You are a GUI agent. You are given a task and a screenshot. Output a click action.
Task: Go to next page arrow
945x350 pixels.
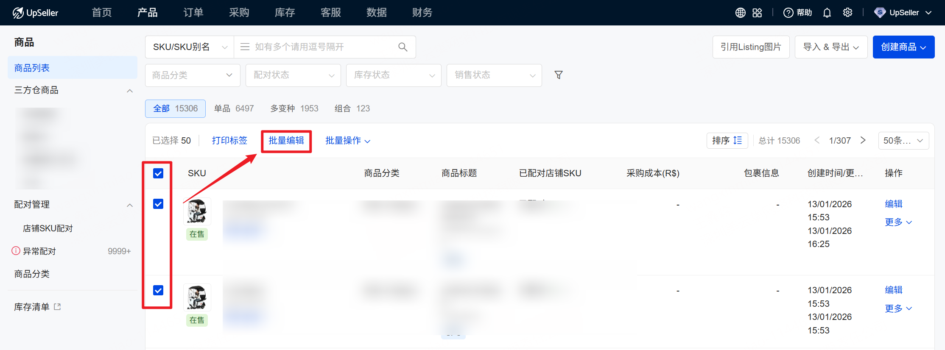coord(863,140)
